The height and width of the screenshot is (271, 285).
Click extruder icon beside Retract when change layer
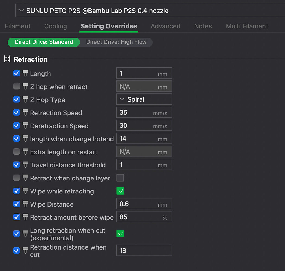[25, 178]
